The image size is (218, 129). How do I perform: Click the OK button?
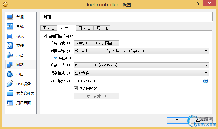tap(177, 121)
